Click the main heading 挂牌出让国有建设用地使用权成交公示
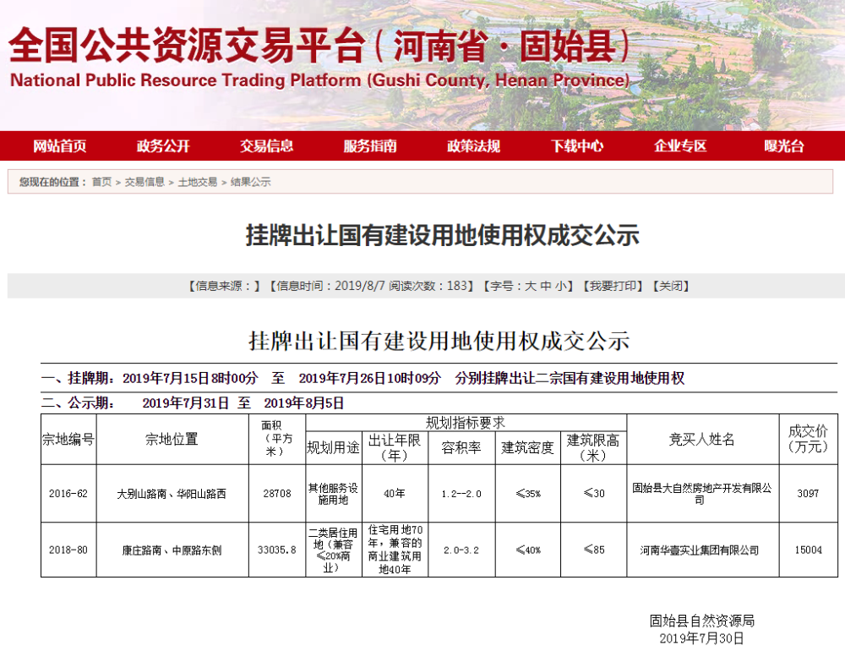The width and height of the screenshot is (845, 657). point(443,235)
